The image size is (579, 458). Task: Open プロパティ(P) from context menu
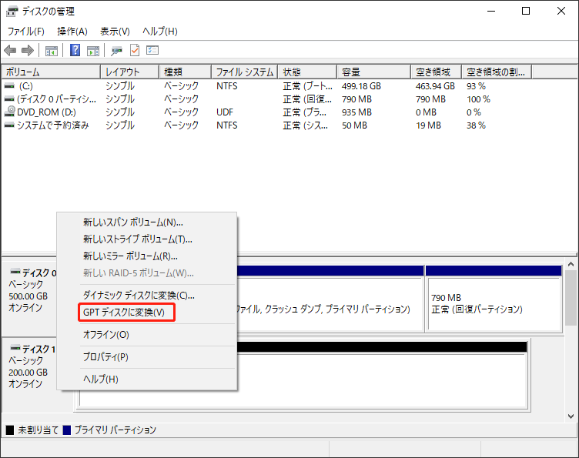point(147,357)
